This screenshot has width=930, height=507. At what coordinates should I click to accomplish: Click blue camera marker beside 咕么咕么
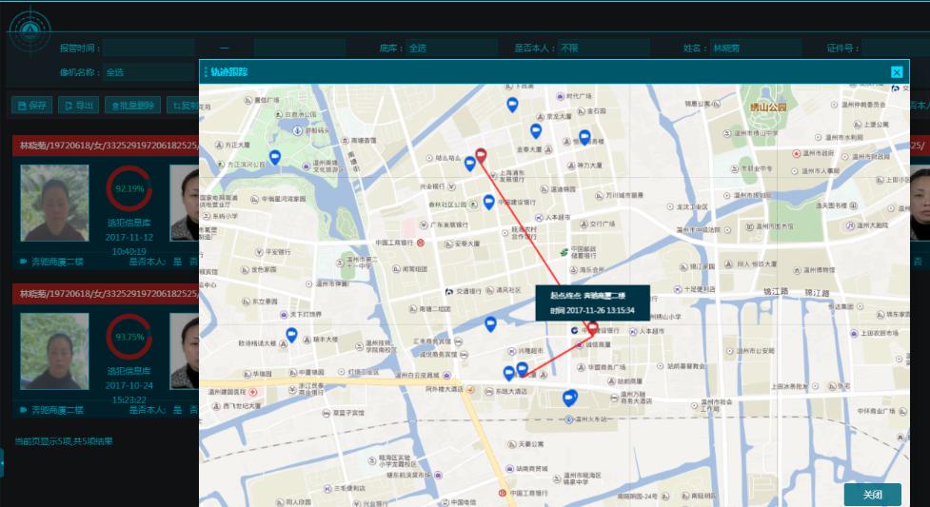pyautogui.click(x=469, y=164)
